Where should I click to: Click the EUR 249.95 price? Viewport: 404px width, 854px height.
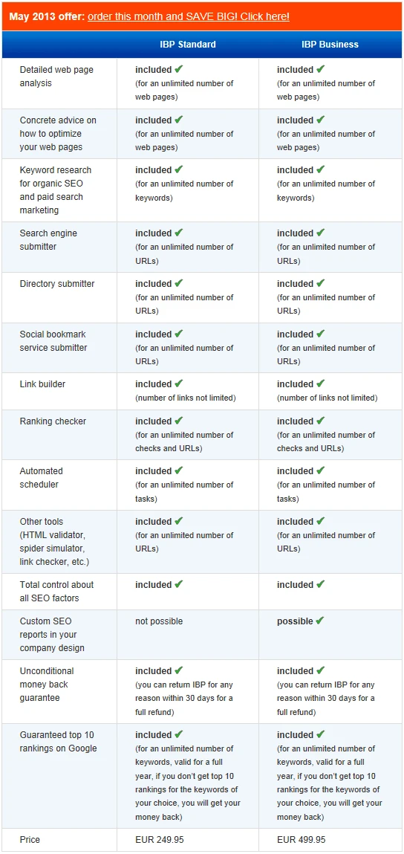(x=160, y=839)
